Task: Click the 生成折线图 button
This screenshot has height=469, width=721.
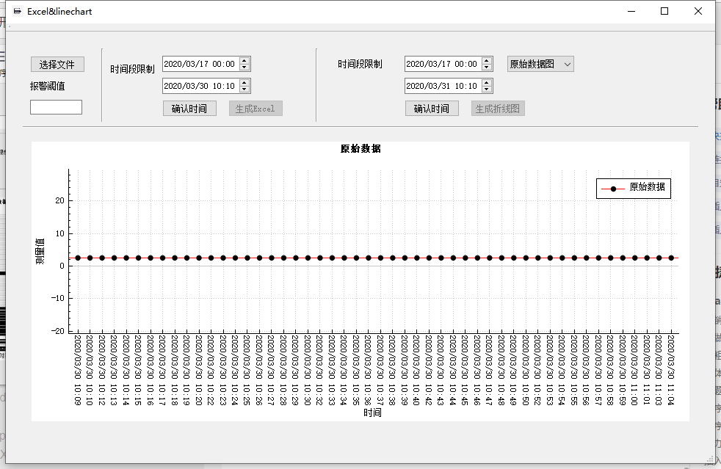Action: (x=498, y=109)
